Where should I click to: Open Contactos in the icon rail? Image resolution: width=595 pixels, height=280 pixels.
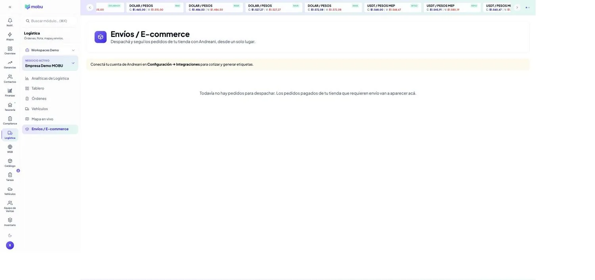10,79
